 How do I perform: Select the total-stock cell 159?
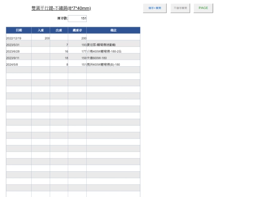coord(77,56)
